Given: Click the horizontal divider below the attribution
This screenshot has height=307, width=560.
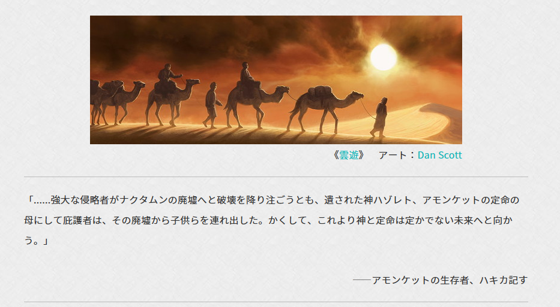Looking at the screenshot, I should (275, 302).
